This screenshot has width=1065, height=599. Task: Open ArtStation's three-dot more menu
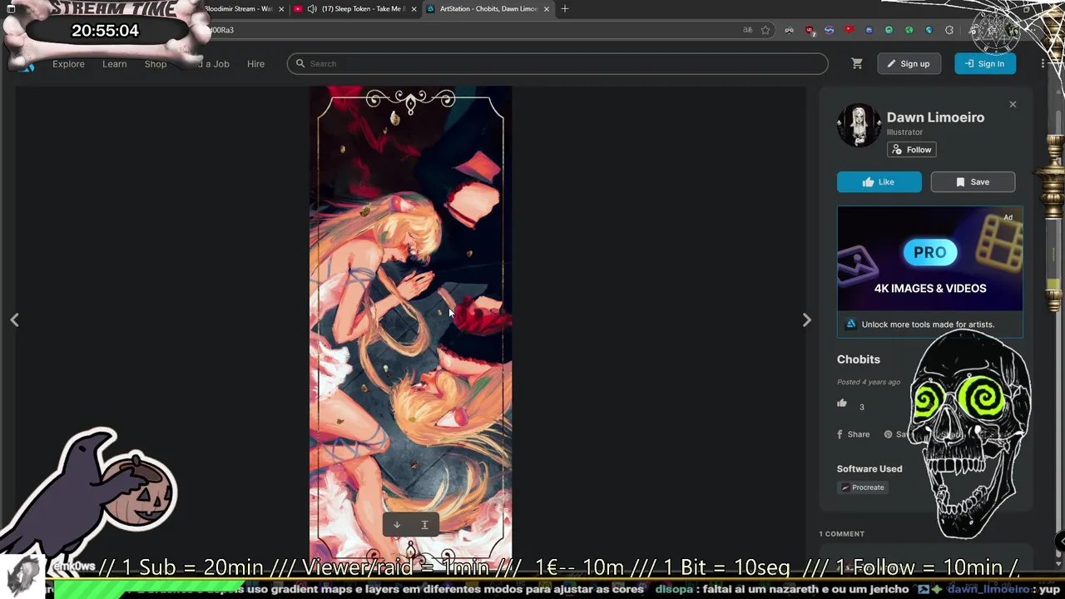[x=1043, y=63]
